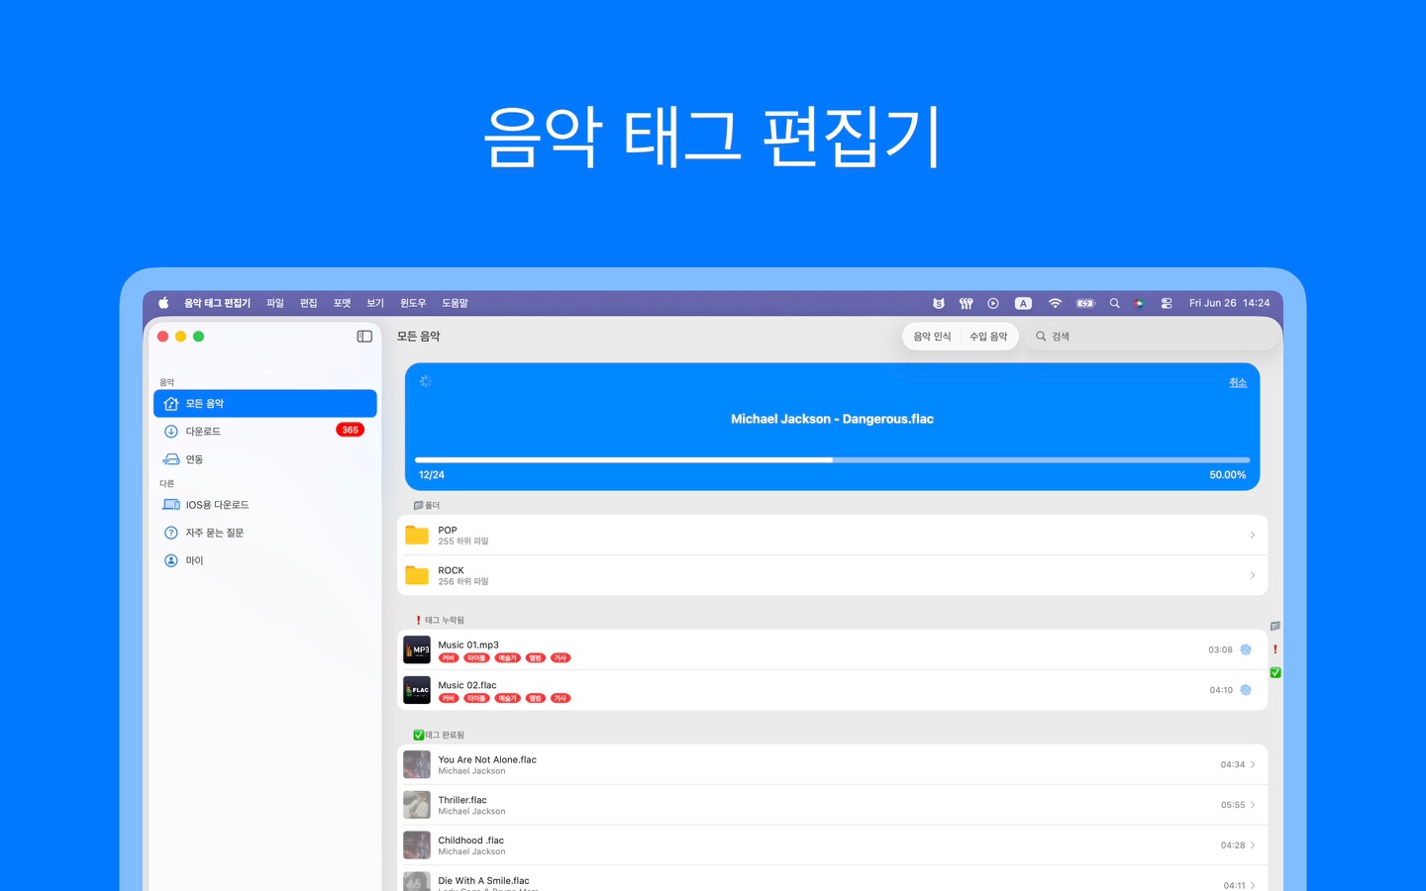Click the yellow ROCK folder icon

[417, 575]
